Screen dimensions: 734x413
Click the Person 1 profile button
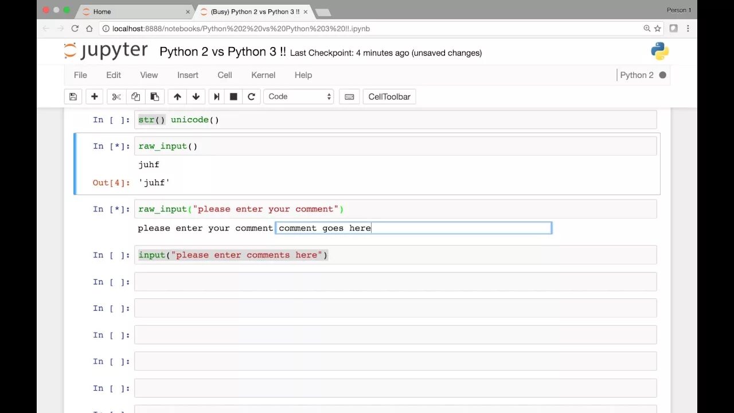679,10
